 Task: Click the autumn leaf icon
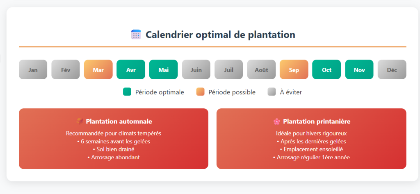[80, 121]
